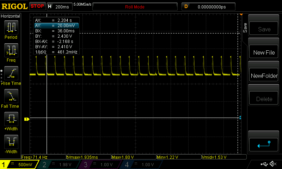Click the blue return arrow button
Viewport: 282px width, 169px height.
click(x=264, y=145)
